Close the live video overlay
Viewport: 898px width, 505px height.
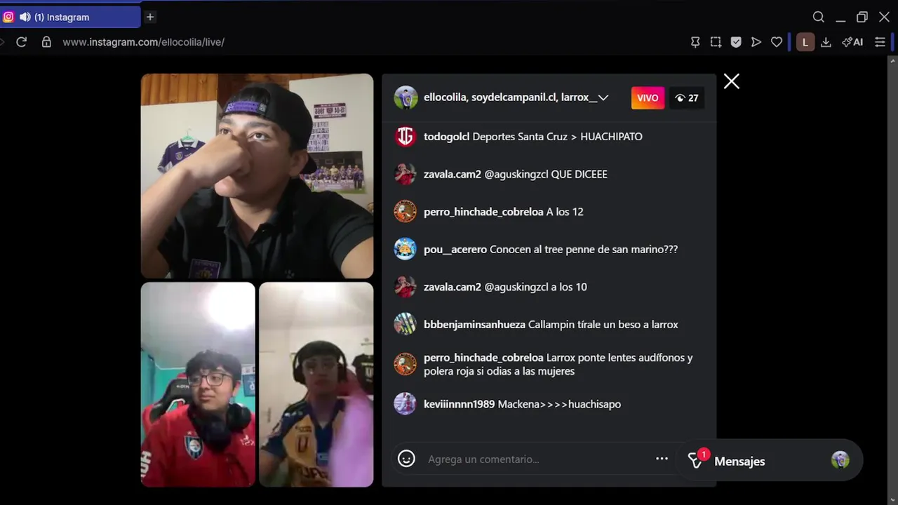732,81
